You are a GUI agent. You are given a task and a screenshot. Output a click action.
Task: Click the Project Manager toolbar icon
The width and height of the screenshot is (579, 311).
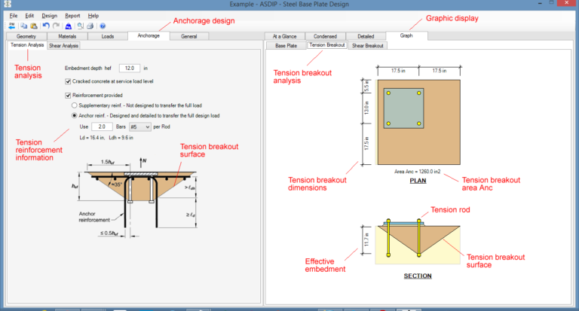11,26
